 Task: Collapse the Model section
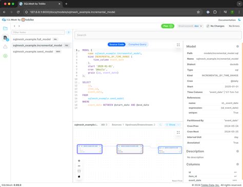tap(237, 46)
